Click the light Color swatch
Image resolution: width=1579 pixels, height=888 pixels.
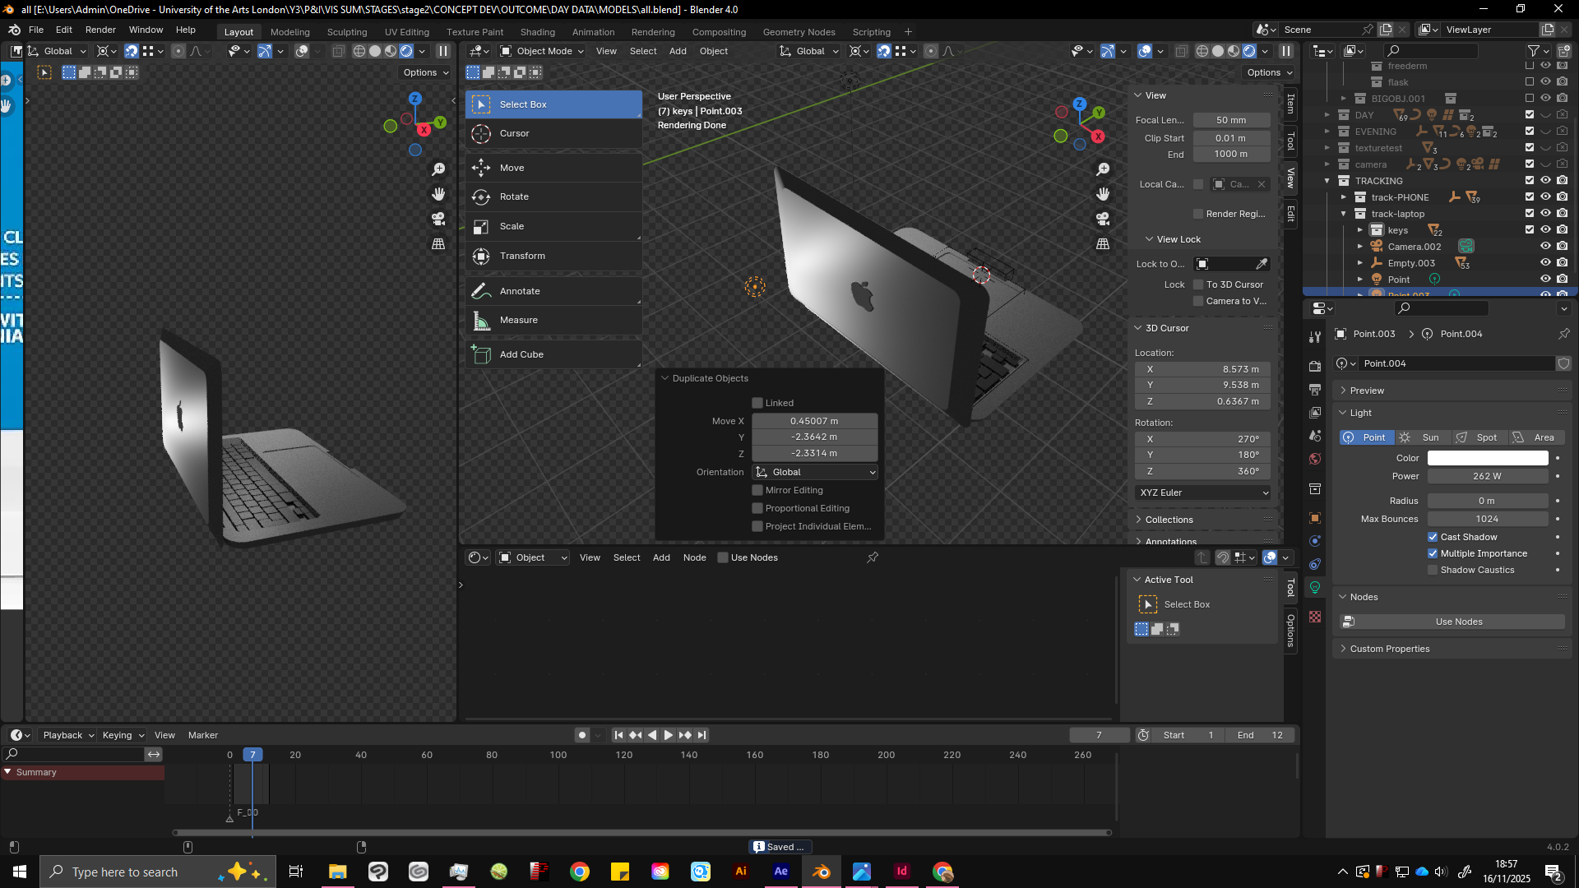click(x=1487, y=458)
